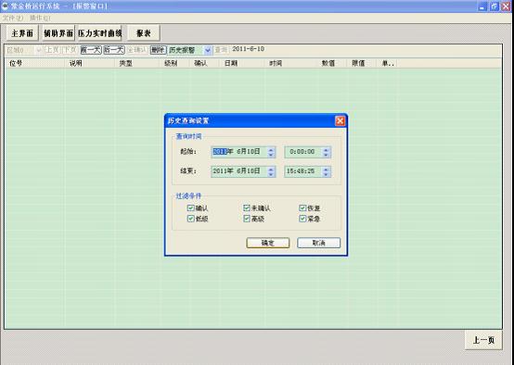Image resolution: width=514 pixels, height=365 pixels.
Task: Click the 结束 date field
Action: [x=243, y=171]
